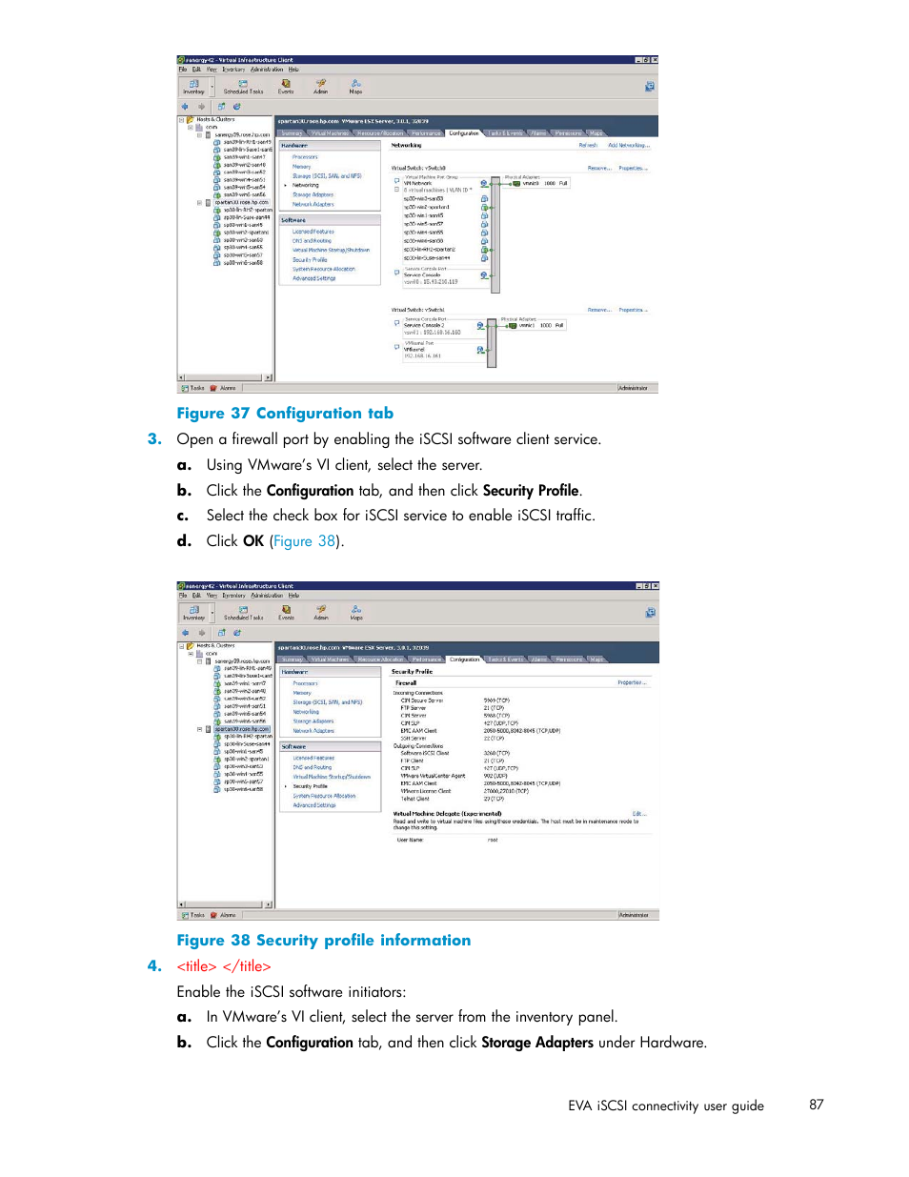Click vmnic0 adapter icon in Figure 37 screenshot
This screenshot has height=1177, width=909.
(x=515, y=183)
